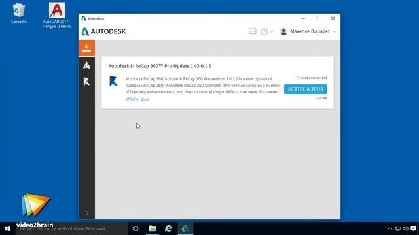Click the '7 jours auparavant' date text

pos(312,78)
